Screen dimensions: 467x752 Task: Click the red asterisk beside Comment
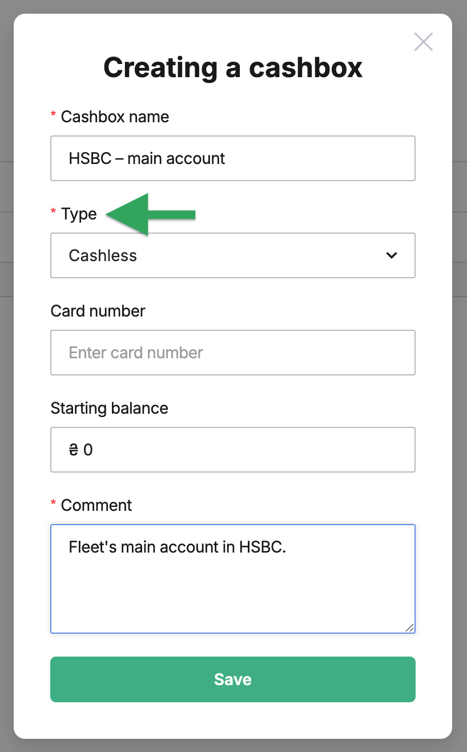(54, 505)
